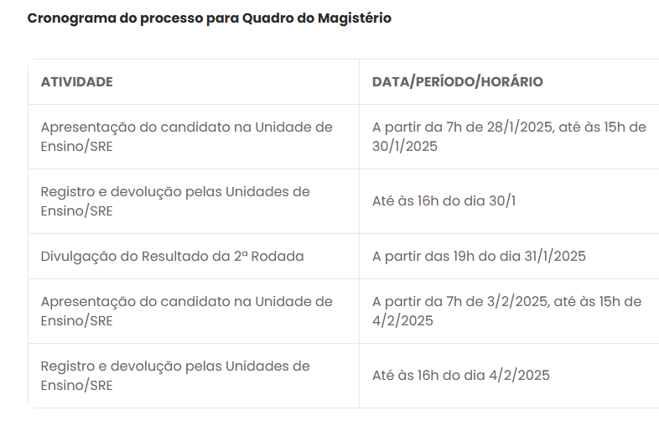Select Apresentação do candidato cell for 3/2/2025 row

click(186, 311)
